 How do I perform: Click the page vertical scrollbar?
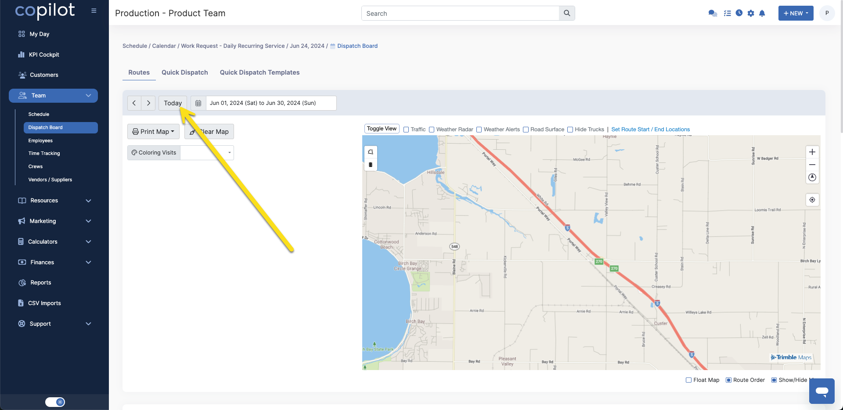(x=841, y=66)
